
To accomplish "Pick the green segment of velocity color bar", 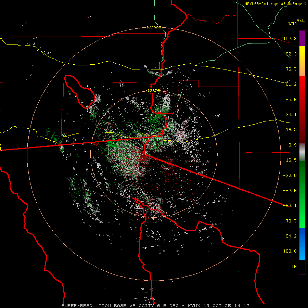I will (x=302, y=194).
